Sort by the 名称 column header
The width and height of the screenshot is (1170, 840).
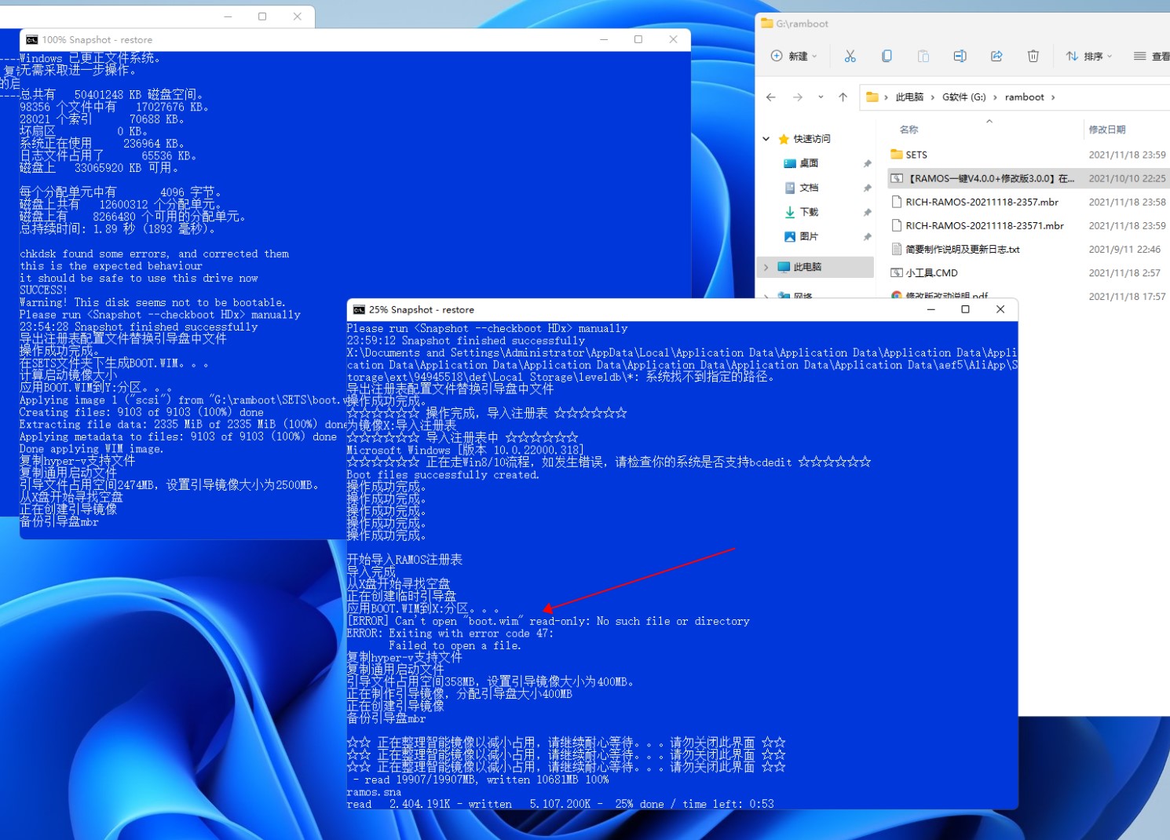[x=909, y=130]
